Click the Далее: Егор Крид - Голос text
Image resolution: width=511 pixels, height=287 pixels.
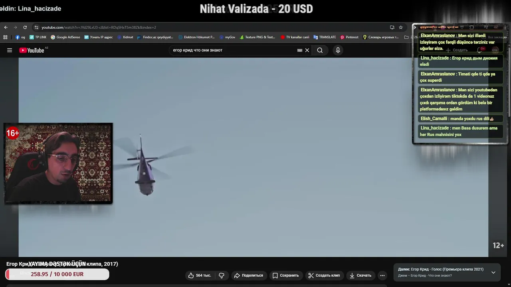click(x=441, y=269)
